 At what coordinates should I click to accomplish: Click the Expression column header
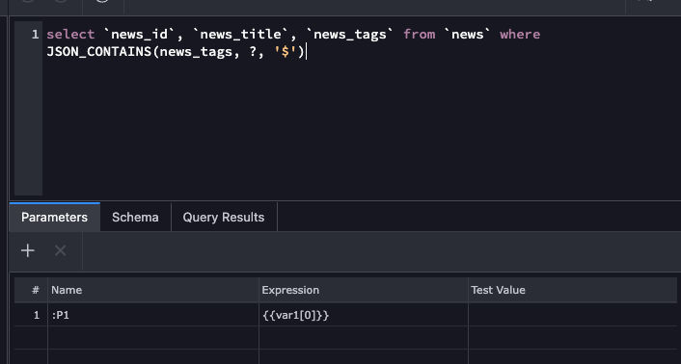point(364,290)
